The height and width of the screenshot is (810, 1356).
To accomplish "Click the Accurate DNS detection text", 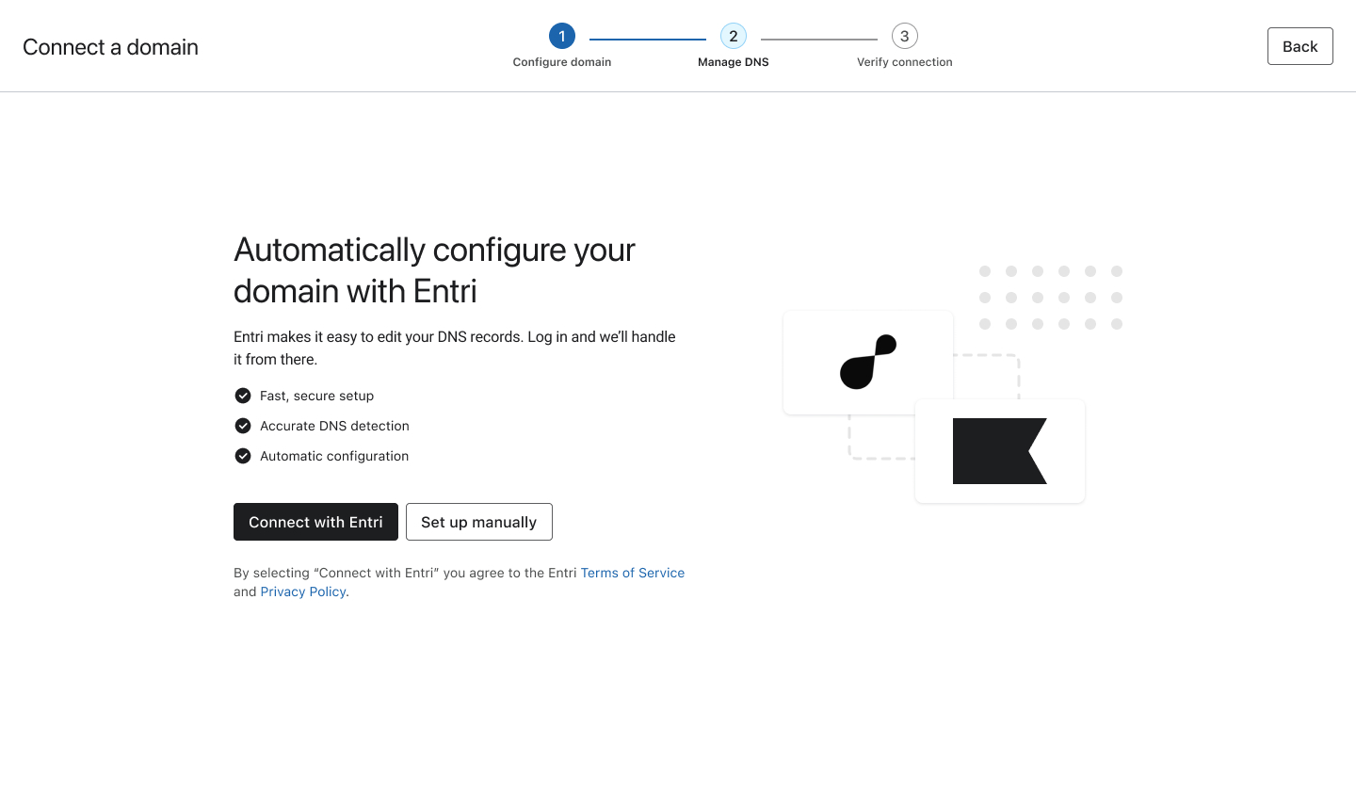I will point(334,426).
